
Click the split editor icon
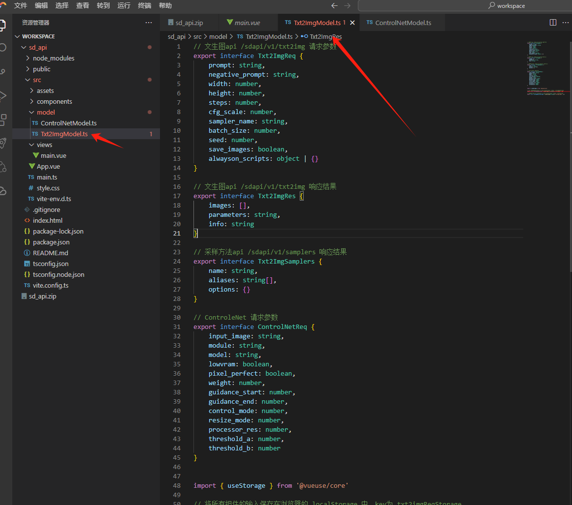(x=553, y=23)
